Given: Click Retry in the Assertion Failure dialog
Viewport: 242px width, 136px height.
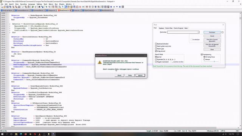Looking at the screenshot, I should 130,75.
